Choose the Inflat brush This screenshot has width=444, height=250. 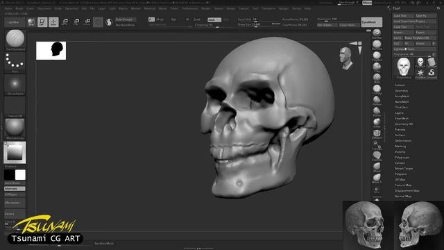point(377,123)
